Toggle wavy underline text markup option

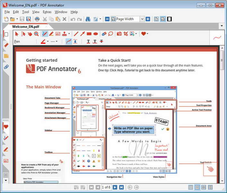point(95,41)
